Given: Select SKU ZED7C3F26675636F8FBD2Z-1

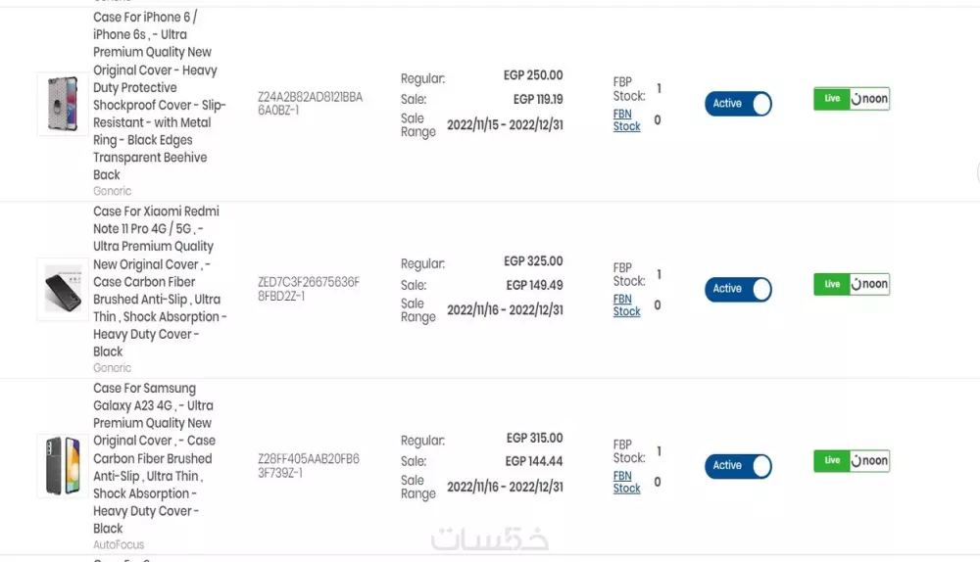Looking at the screenshot, I should (309, 289).
